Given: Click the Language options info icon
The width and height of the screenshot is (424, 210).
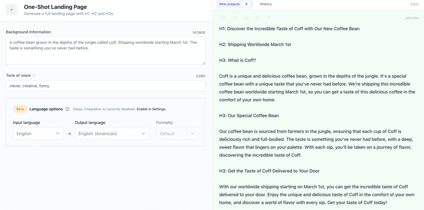Looking at the screenshot, I should click(67, 109).
